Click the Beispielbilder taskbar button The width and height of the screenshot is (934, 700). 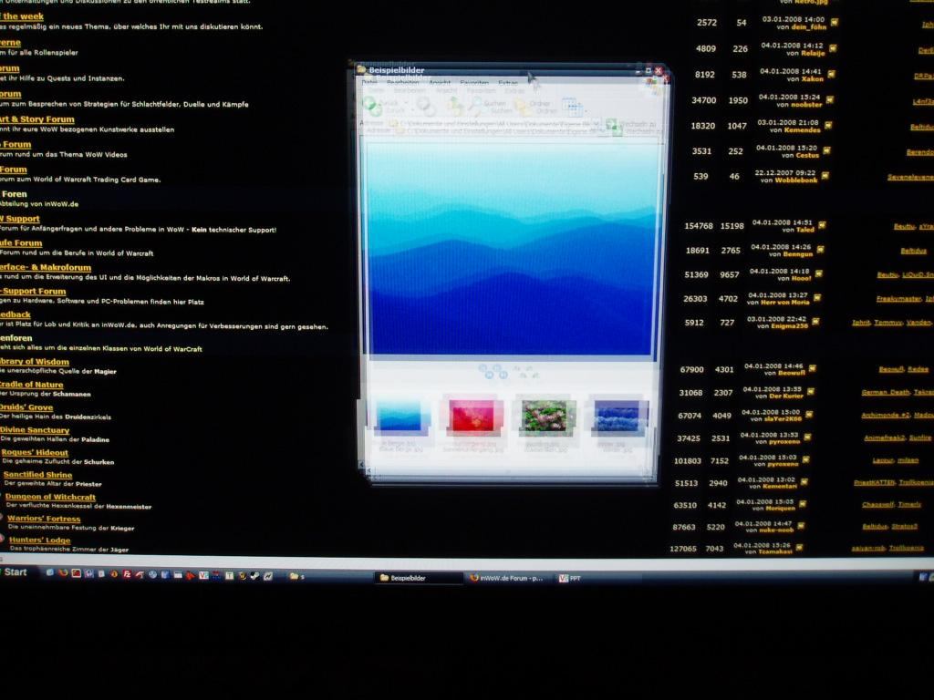[418, 577]
